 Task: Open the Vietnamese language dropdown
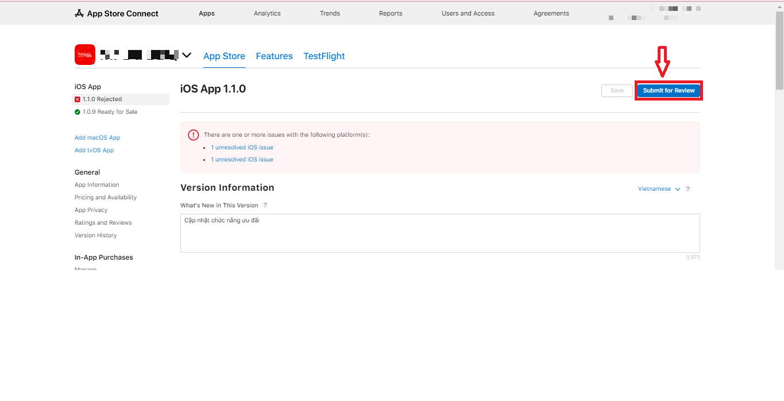659,189
